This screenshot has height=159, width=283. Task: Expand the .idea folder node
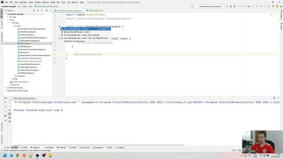click(x=8, y=17)
